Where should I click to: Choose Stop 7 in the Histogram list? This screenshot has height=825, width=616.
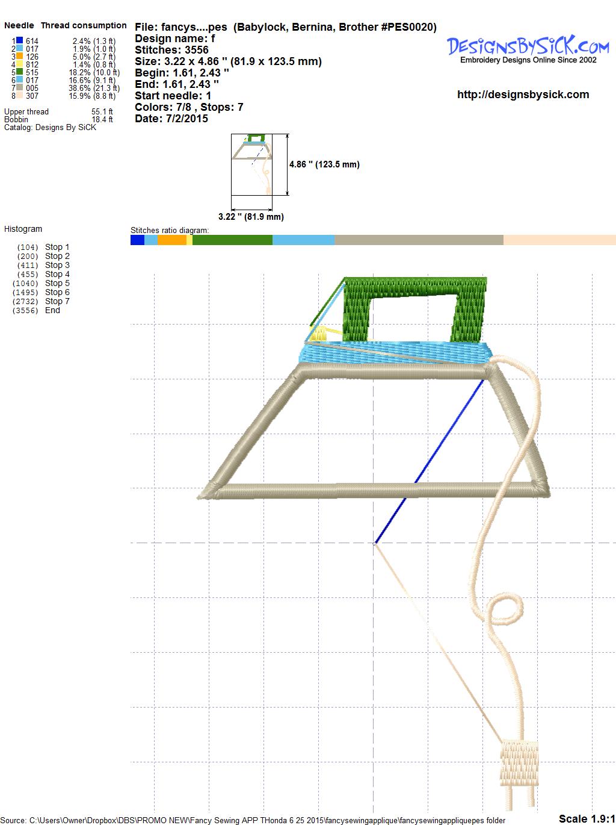point(57,301)
